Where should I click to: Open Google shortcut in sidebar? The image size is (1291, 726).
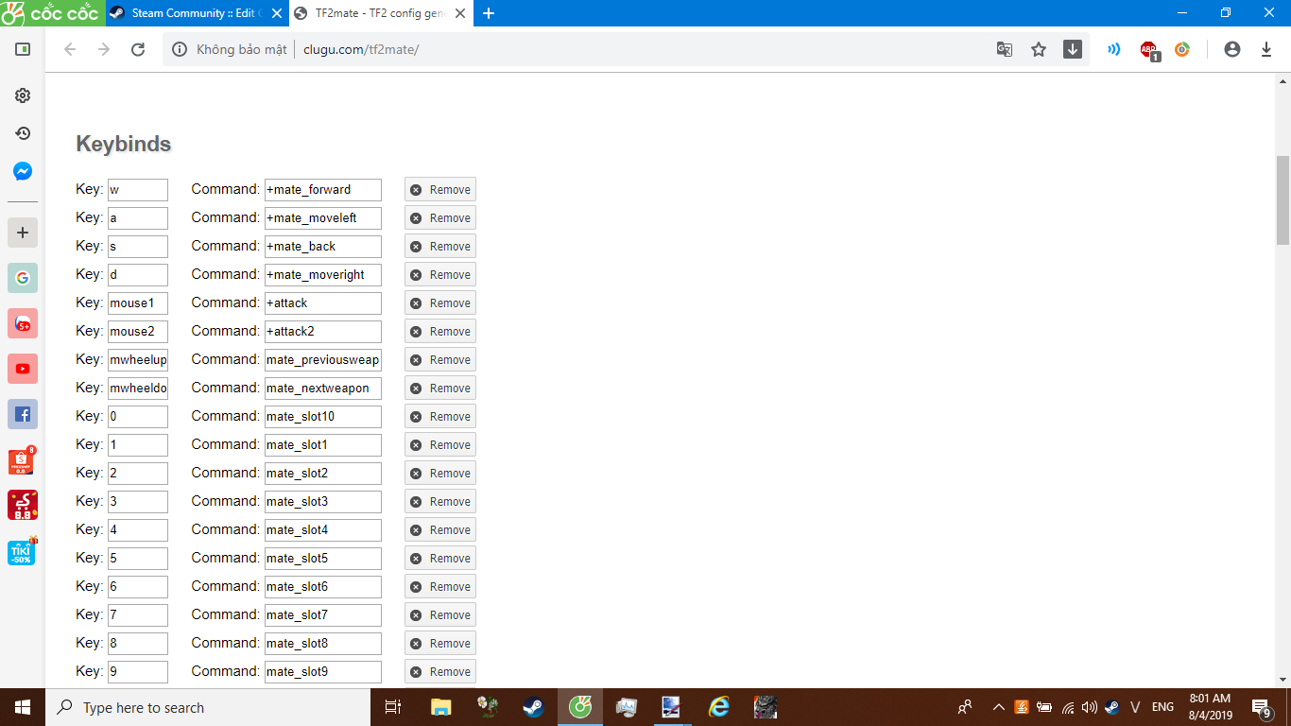[x=23, y=278]
